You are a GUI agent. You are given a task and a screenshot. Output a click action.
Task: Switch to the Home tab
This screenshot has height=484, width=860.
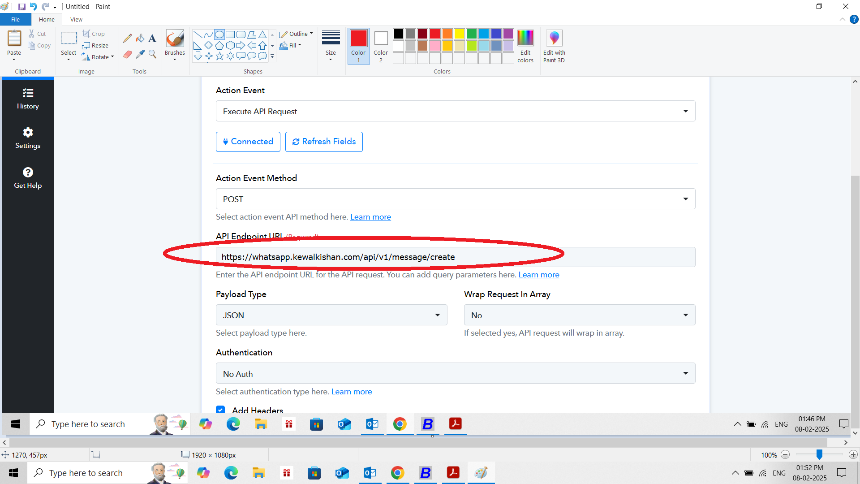[47, 19]
